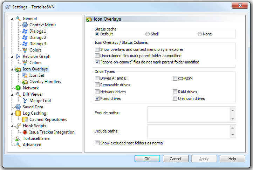Enable the Network drives checkbox
The height and width of the screenshot is (170, 253).
[x=97, y=92]
